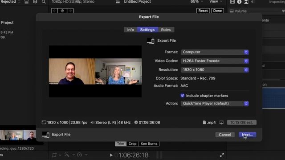Open the info inspector icon
The height and width of the screenshot is (160, 285).
pyautogui.click(x=239, y=2)
